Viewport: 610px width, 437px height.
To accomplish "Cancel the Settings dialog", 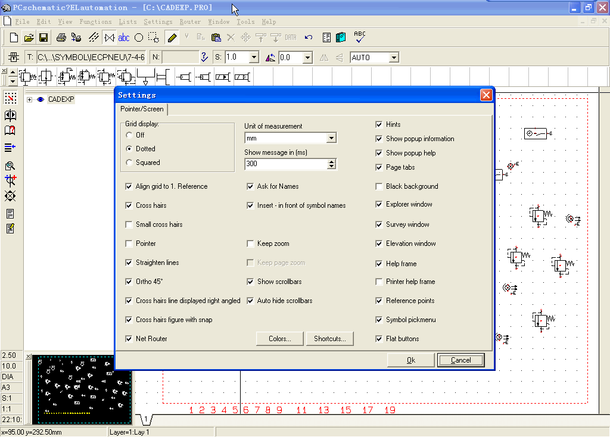I will point(461,360).
